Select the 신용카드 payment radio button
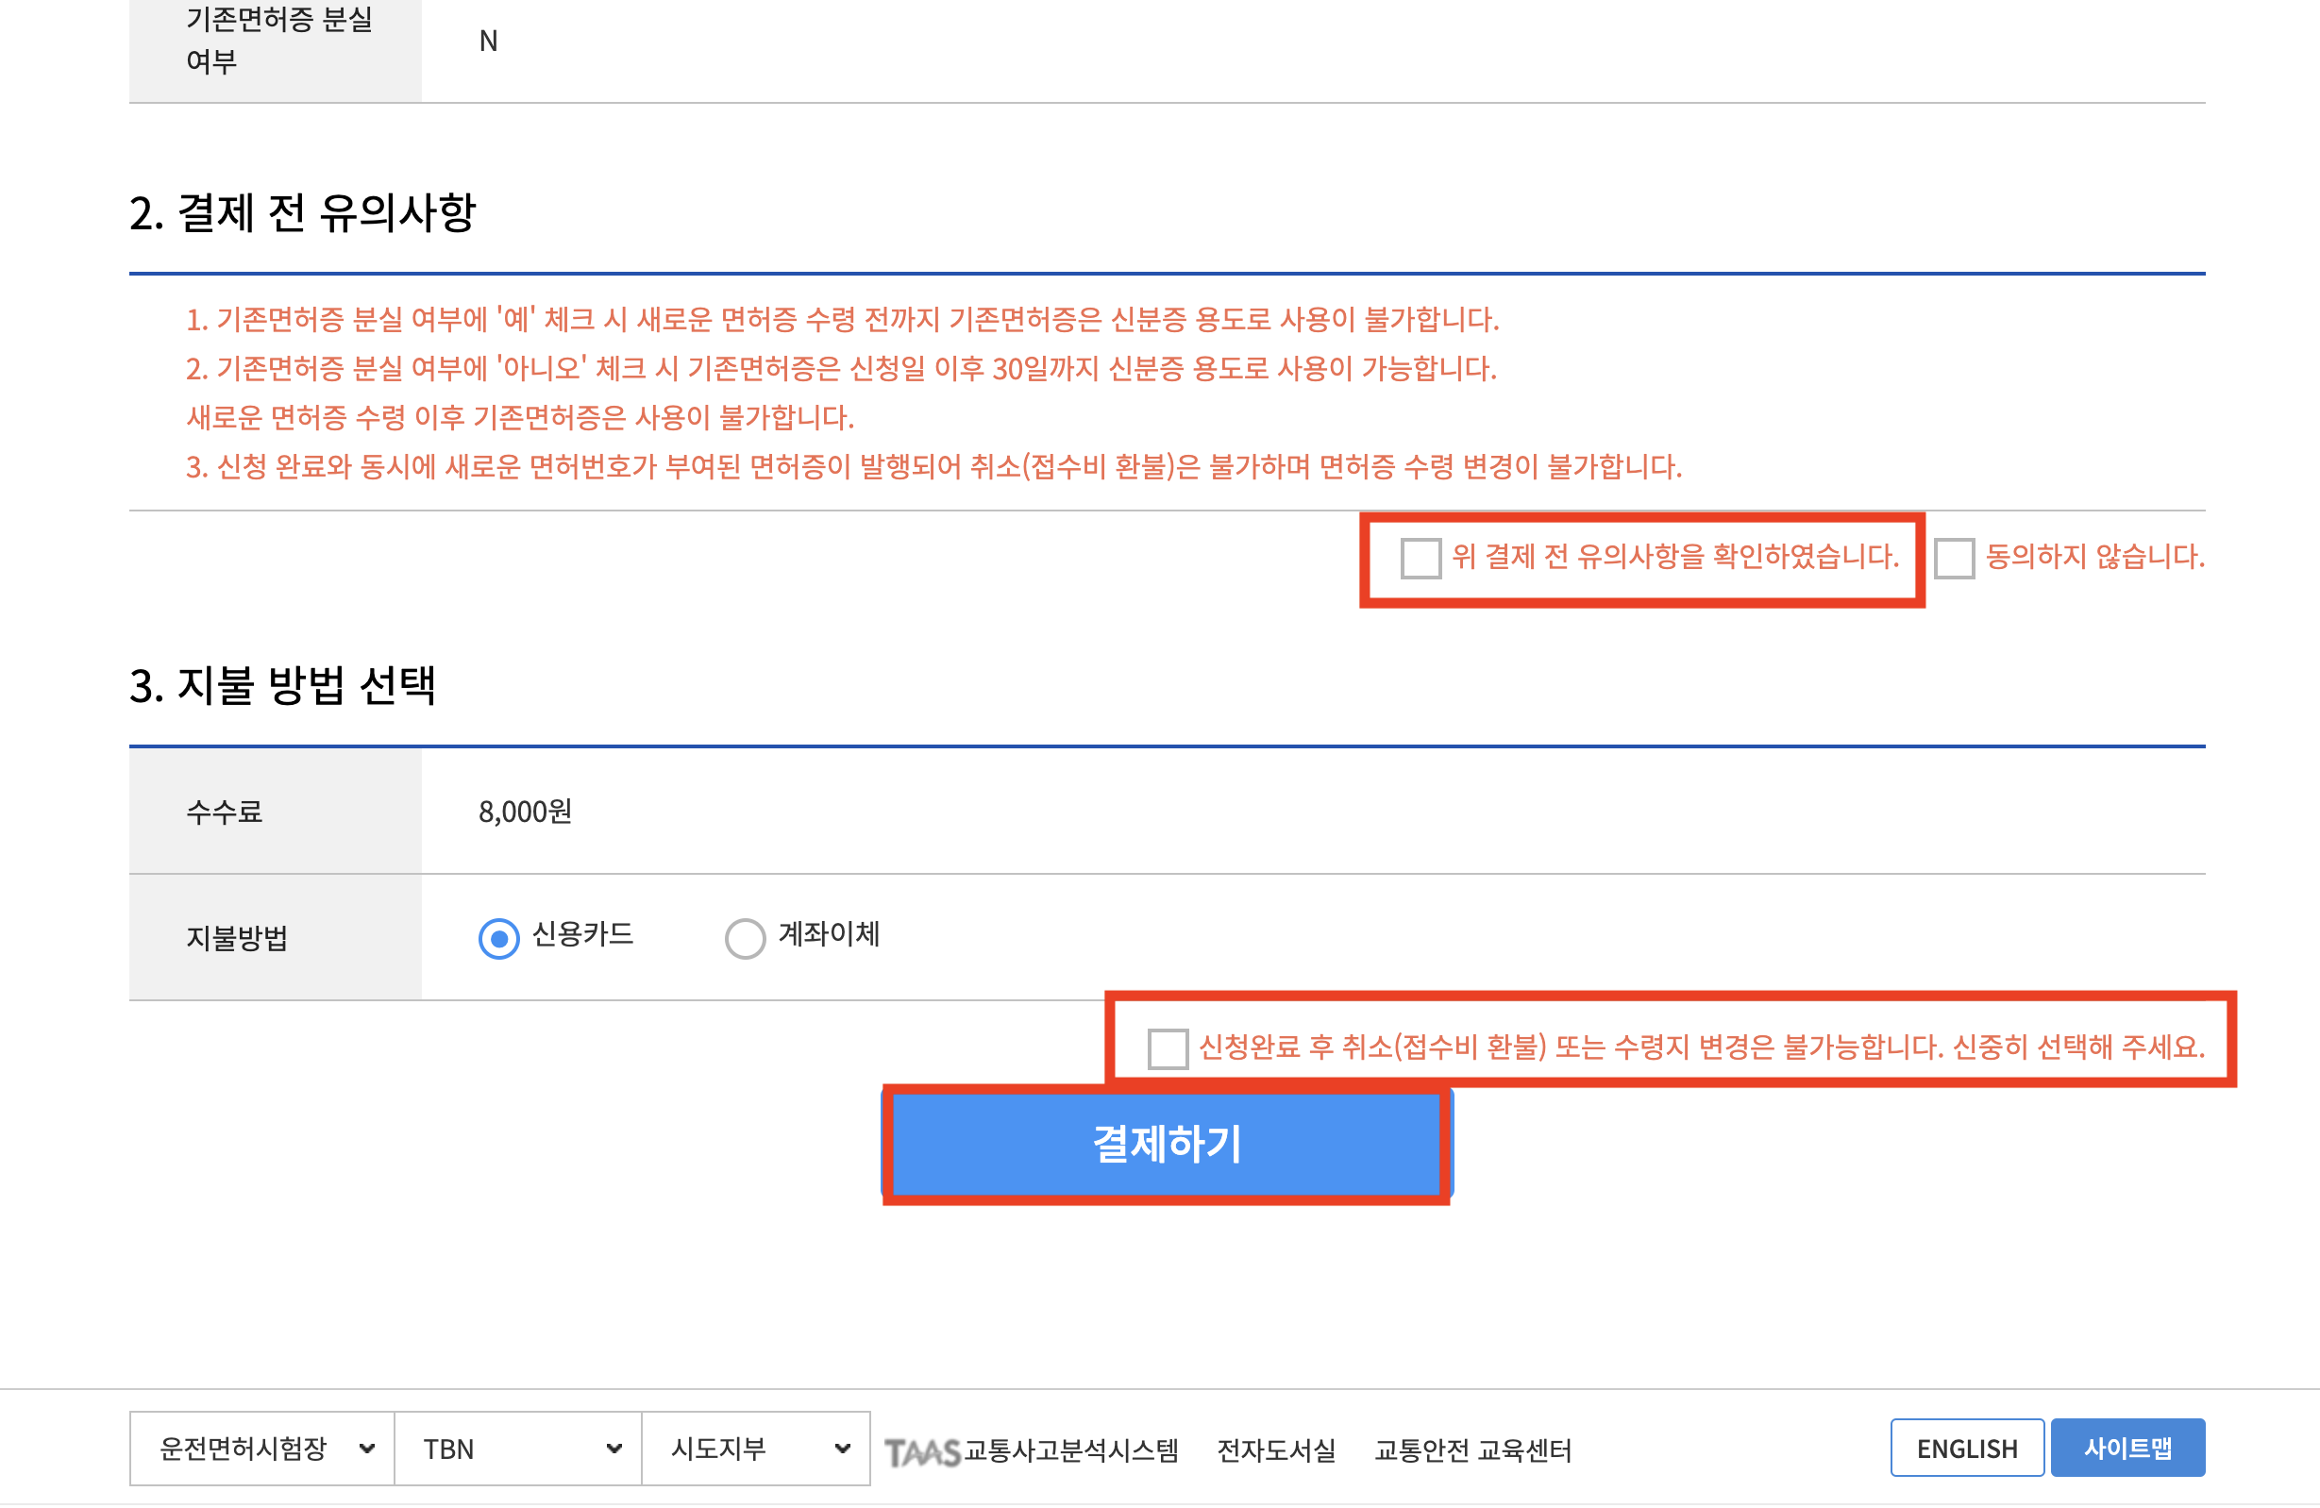This screenshot has width=2320, height=1508. point(499,939)
